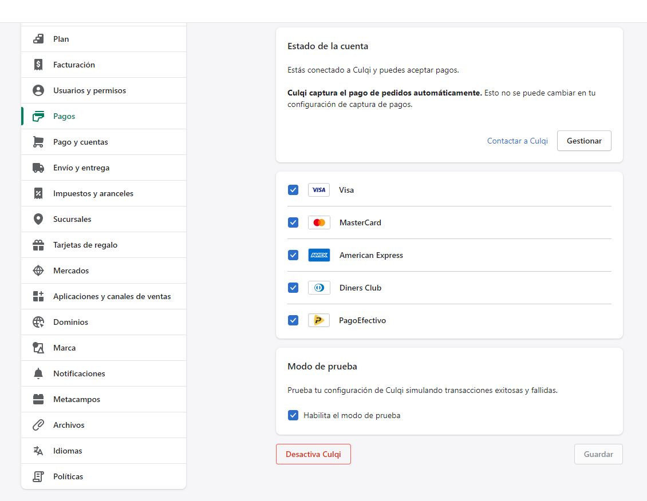Click the Envío y entrega truck icon
The height and width of the screenshot is (501, 647).
[x=38, y=168]
